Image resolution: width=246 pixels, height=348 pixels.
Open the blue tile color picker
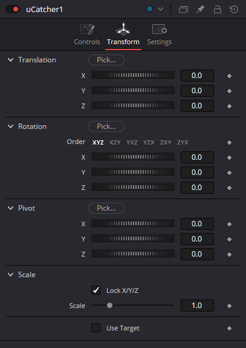coord(150,9)
